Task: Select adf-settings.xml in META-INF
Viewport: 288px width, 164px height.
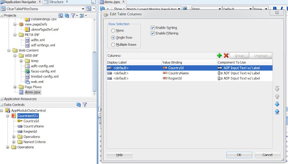Action: (43, 45)
